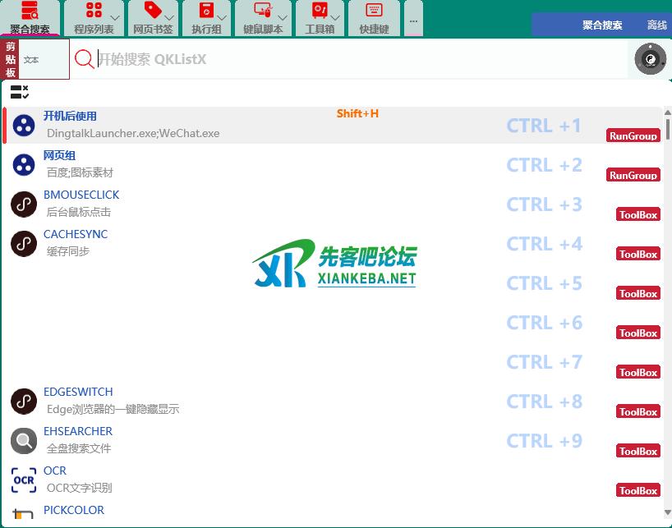Select the BMOUSECLICK tool icon
The height and width of the screenshot is (528, 672).
pyautogui.click(x=24, y=204)
